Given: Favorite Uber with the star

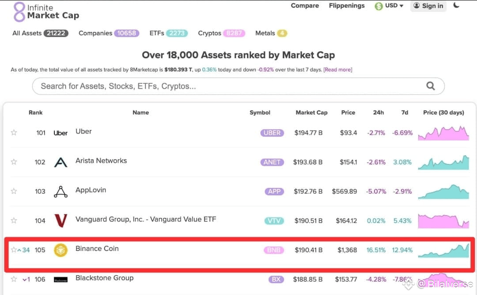Looking at the screenshot, I should pos(14,132).
